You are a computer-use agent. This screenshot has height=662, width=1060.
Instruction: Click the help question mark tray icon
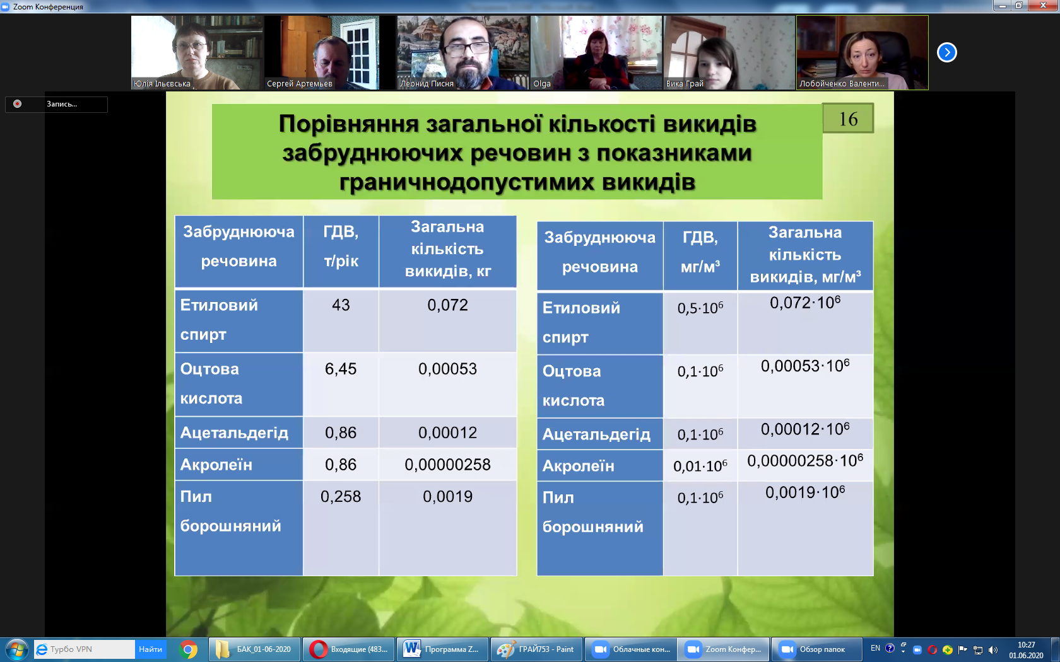pyautogui.click(x=890, y=648)
